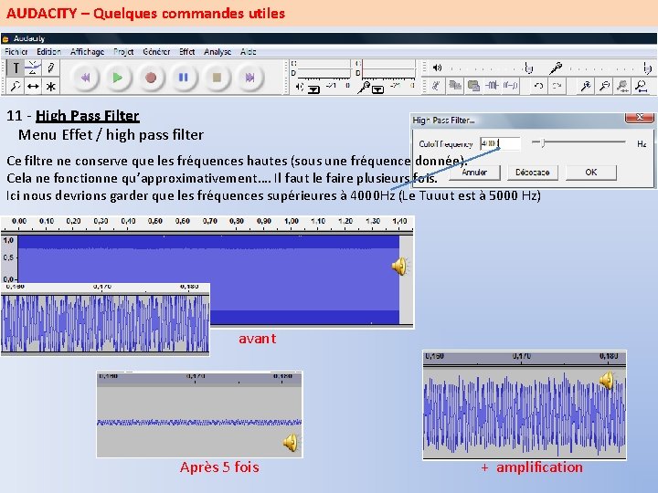Image resolution: width=658 pixels, height=493 pixels.
Task: Click the Redo arrow icon
Action: (x=557, y=86)
